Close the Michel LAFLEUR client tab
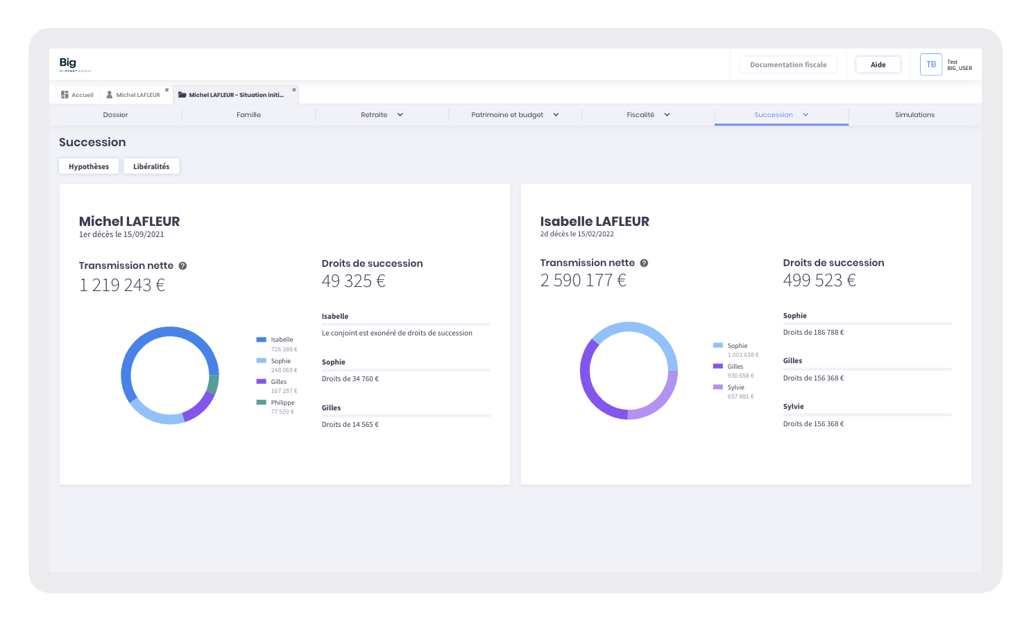1031x621 pixels. tap(167, 90)
